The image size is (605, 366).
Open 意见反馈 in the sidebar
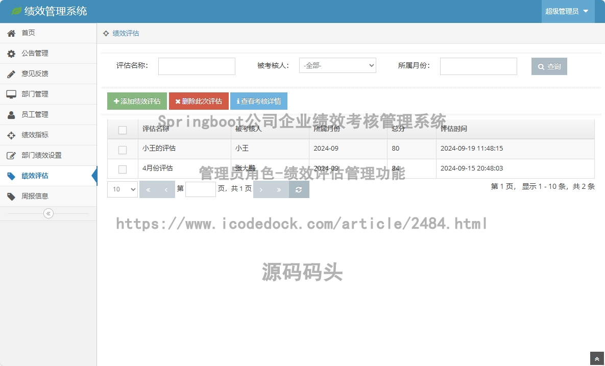(x=48, y=74)
